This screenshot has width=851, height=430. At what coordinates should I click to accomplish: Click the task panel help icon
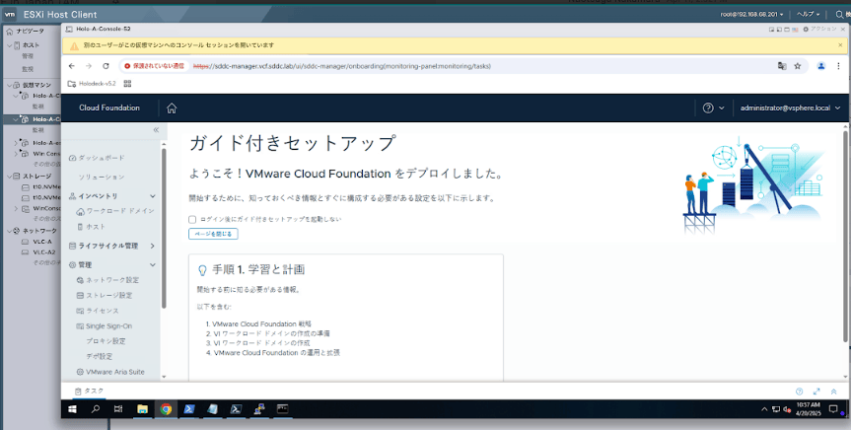[x=799, y=392]
